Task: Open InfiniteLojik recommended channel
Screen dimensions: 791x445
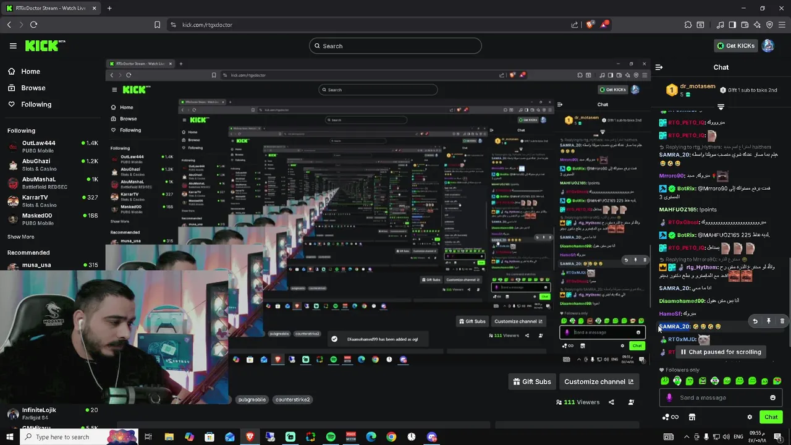Action: click(x=53, y=413)
